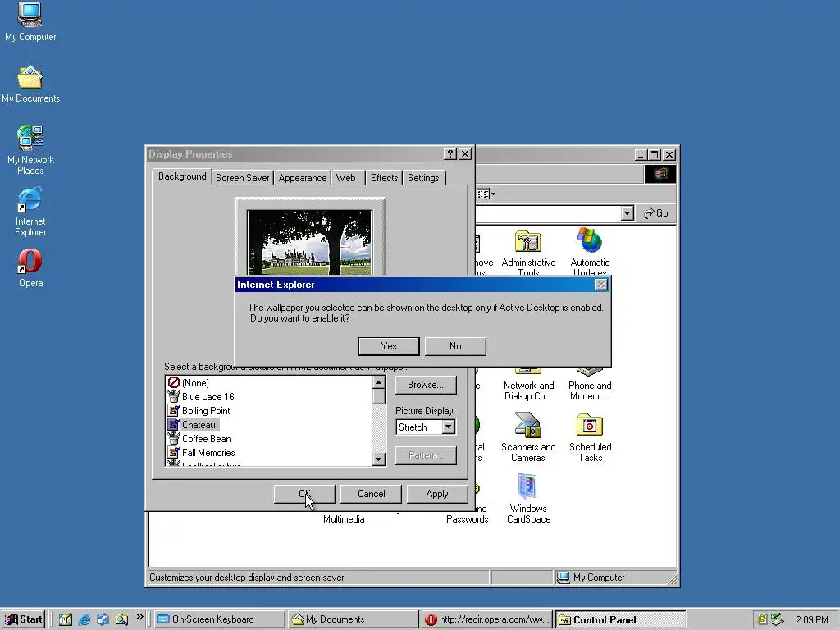Click the network tray icon

(777, 619)
